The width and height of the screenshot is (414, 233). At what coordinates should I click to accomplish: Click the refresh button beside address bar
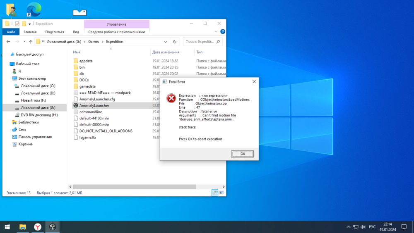click(x=175, y=42)
